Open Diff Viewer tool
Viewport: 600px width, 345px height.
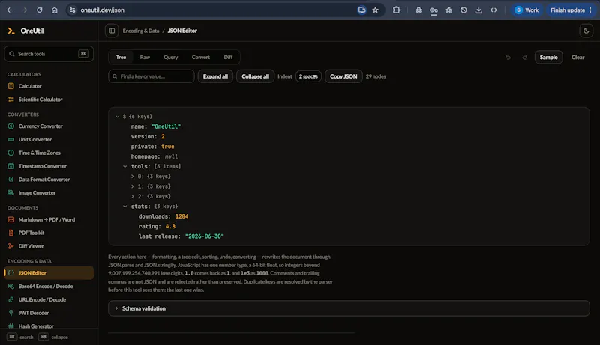(49, 246)
